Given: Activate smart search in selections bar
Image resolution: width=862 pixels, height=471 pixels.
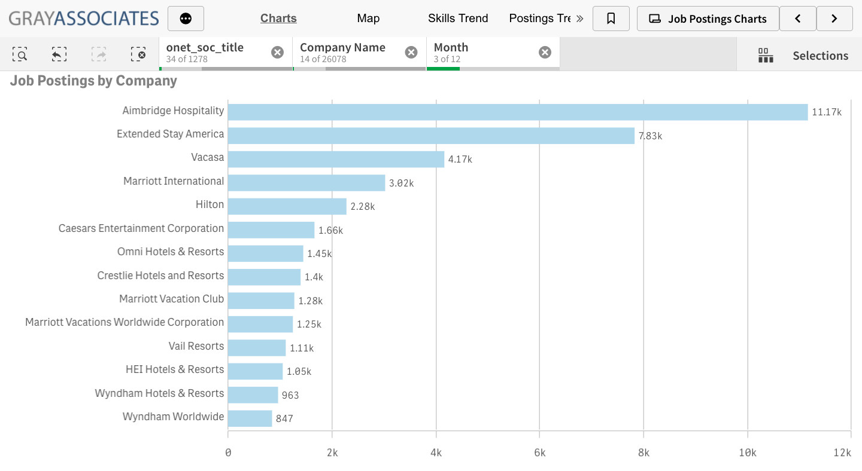Looking at the screenshot, I should (20, 54).
